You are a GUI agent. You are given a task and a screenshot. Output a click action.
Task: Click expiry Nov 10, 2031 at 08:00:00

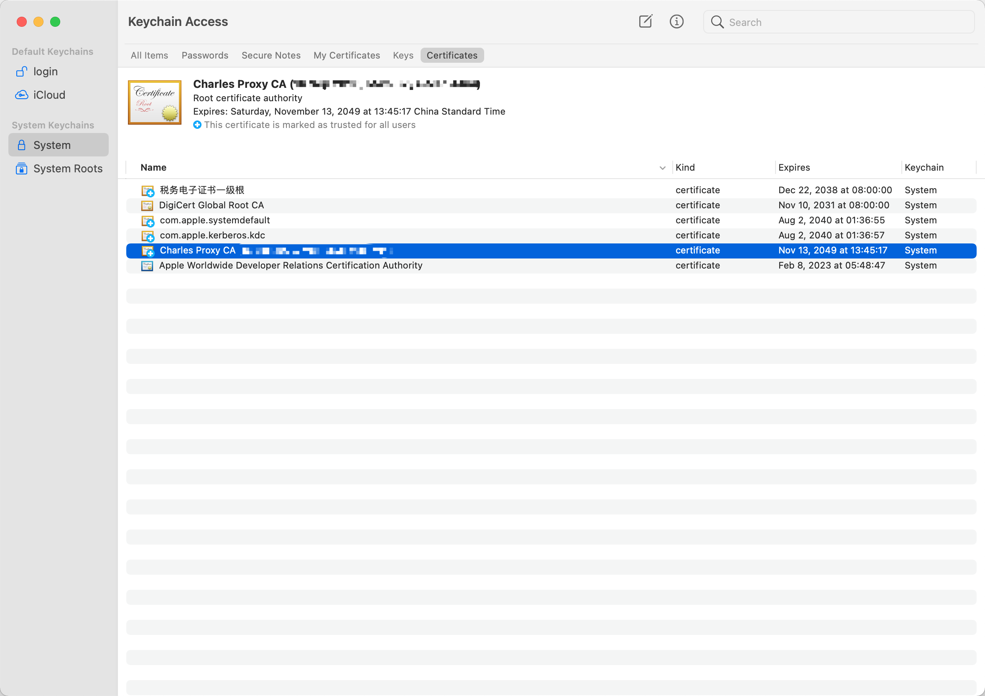pos(834,205)
